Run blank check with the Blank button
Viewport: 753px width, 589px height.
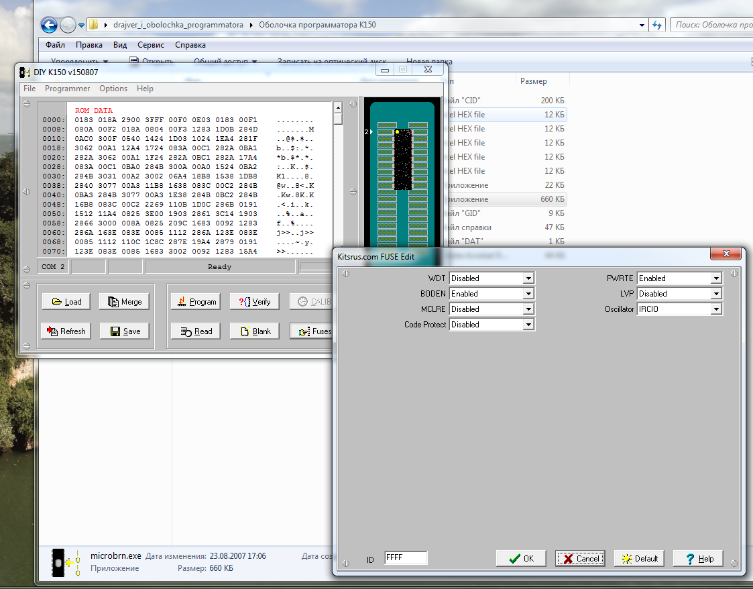click(x=255, y=331)
